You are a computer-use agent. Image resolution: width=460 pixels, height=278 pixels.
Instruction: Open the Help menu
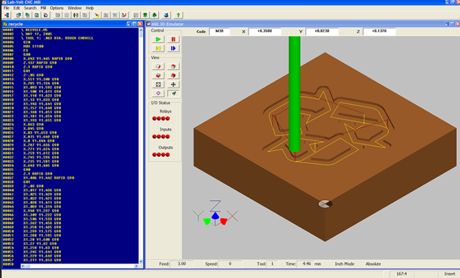pyautogui.click(x=90, y=8)
